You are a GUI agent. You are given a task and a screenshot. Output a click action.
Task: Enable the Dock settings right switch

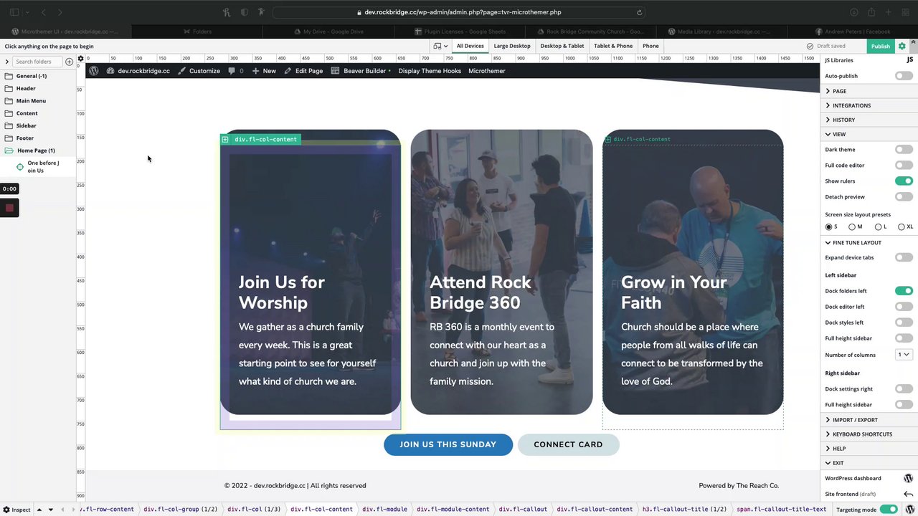click(904, 389)
